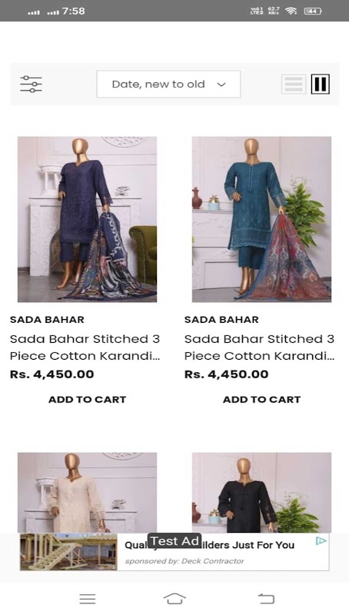This screenshot has width=349, height=615.
Task: Tap the Android home navigation icon
Action: [174, 599]
